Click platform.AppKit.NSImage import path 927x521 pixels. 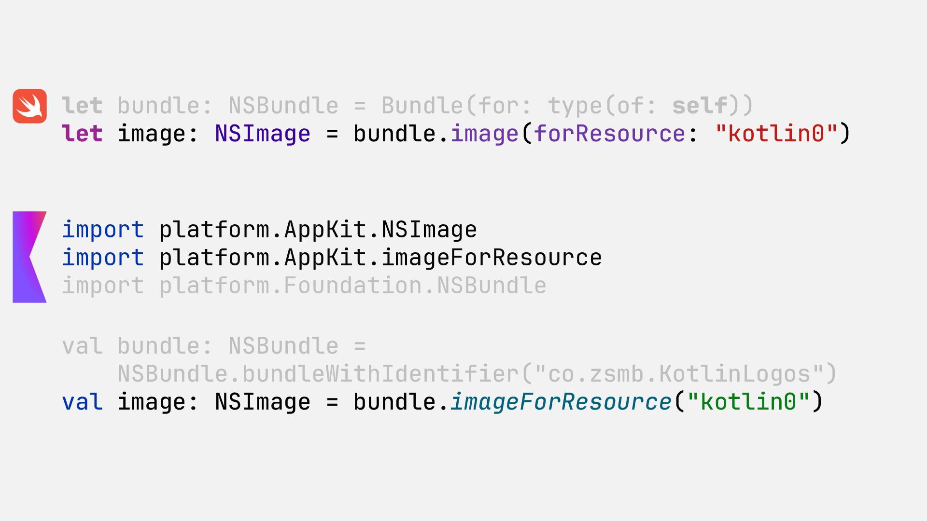pyautogui.click(x=318, y=229)
